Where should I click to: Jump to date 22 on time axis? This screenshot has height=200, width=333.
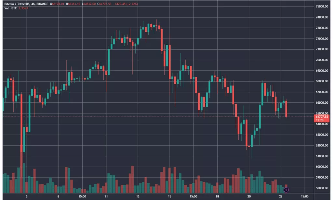[281, 196]
